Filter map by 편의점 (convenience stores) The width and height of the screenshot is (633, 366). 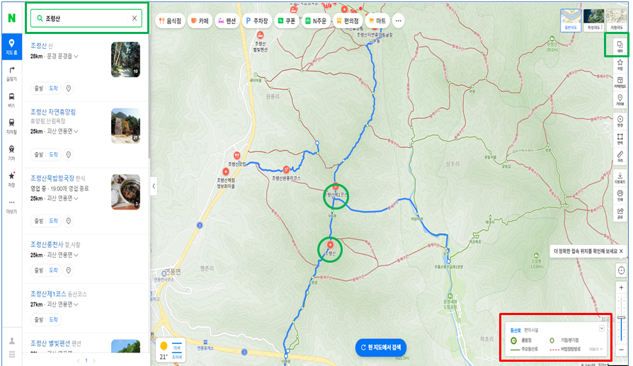point(347,21)
